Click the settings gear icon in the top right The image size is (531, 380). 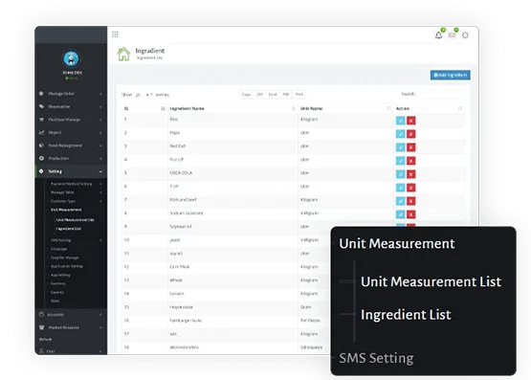click(465, 35)
